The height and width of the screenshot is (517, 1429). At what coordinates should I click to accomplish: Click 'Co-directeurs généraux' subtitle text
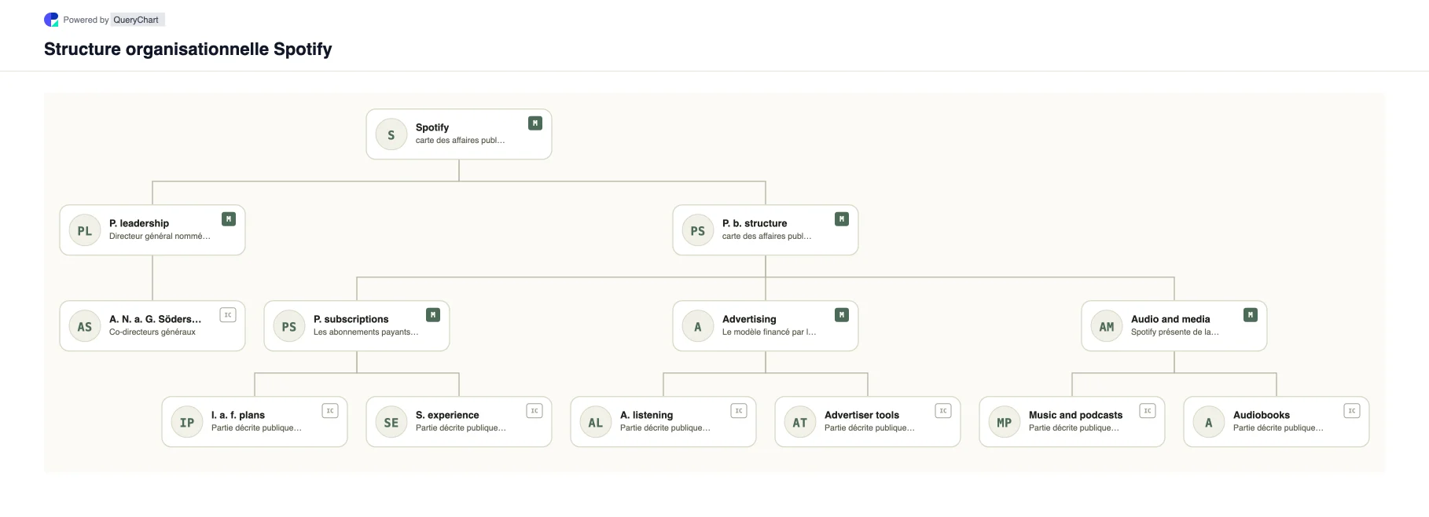(x=152, y=332)
